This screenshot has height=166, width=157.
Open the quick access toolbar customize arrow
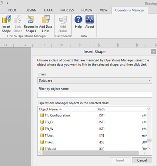pyautogui.click(x=7, y=3)
